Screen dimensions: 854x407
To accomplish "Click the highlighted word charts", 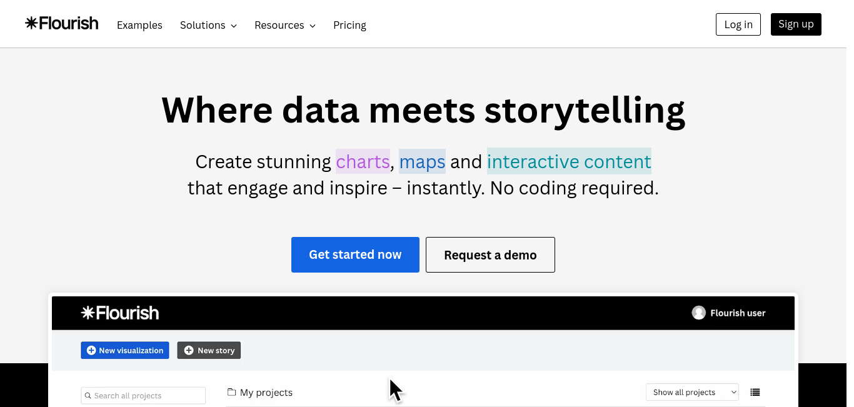I will [363, 161].
